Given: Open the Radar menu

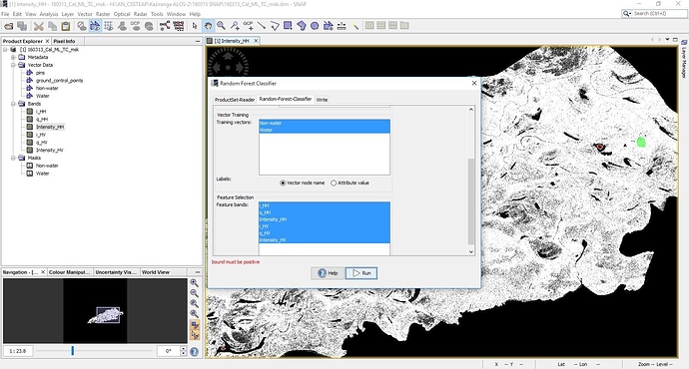Looking at the screenshot, I should tap(141, 14).
